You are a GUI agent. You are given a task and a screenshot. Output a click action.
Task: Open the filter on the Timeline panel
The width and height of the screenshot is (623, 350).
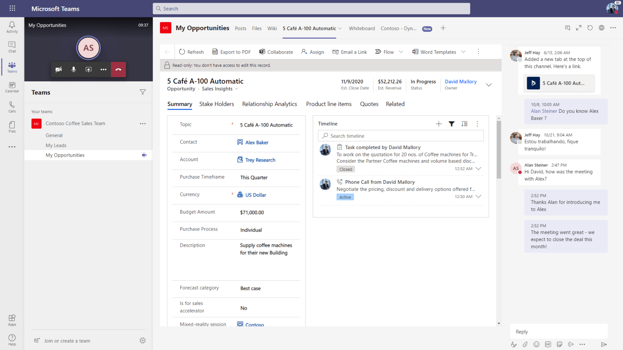[x=451, y=124]
